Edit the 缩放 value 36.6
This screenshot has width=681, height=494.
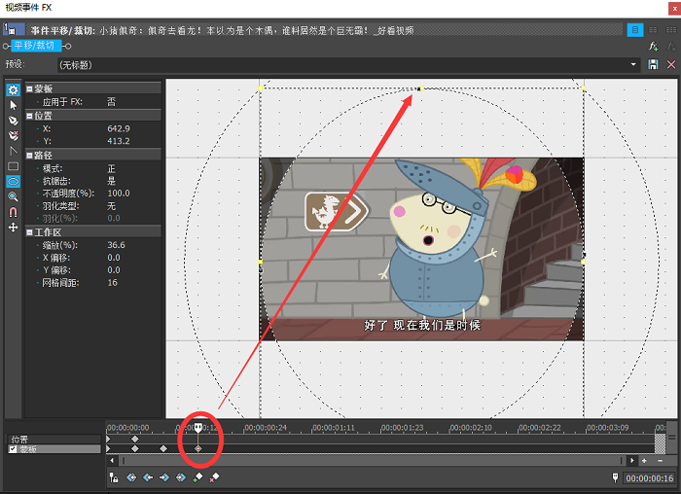pyautogui.click(x=116, y=245)
